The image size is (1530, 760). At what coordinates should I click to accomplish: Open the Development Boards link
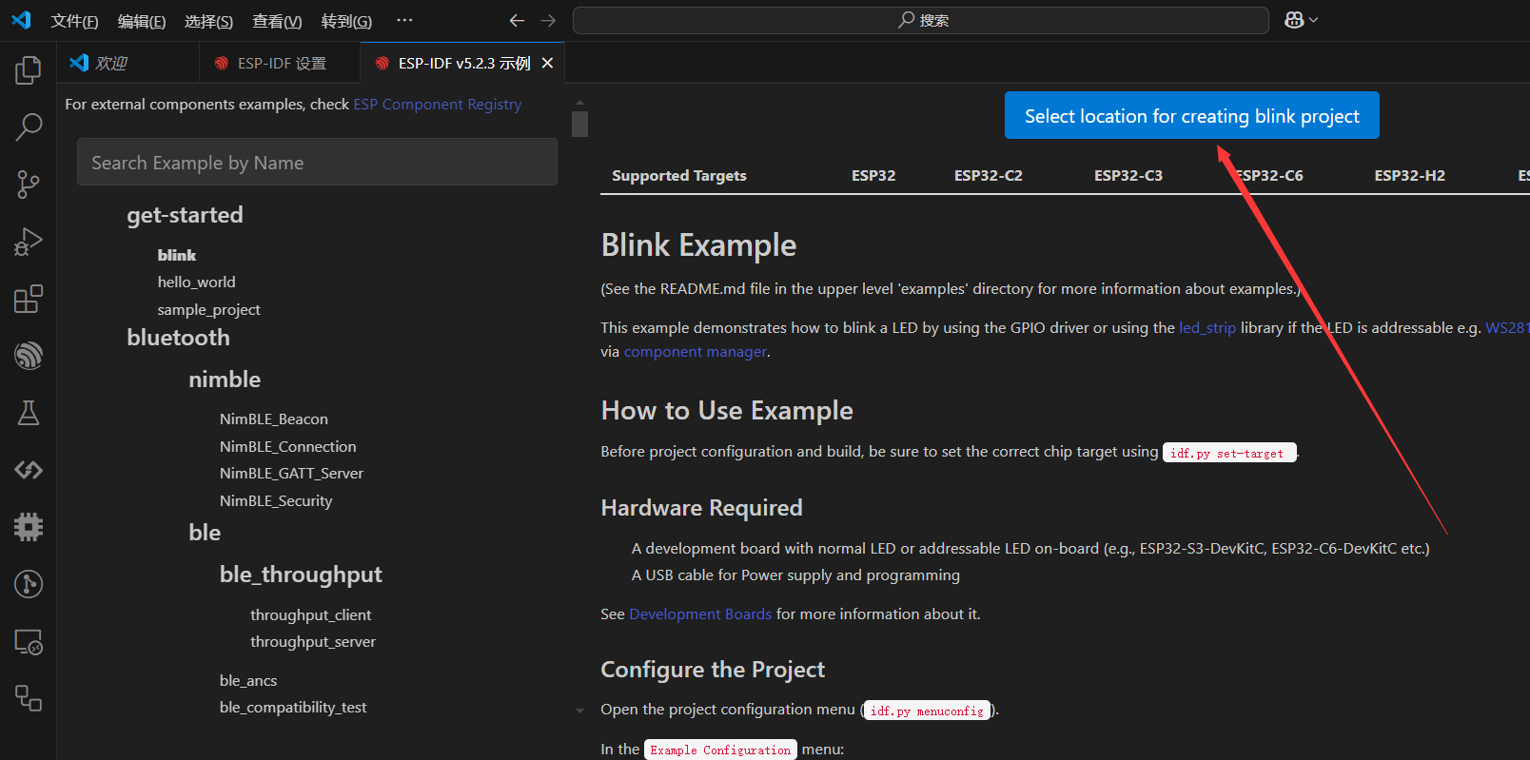point(699,614)
